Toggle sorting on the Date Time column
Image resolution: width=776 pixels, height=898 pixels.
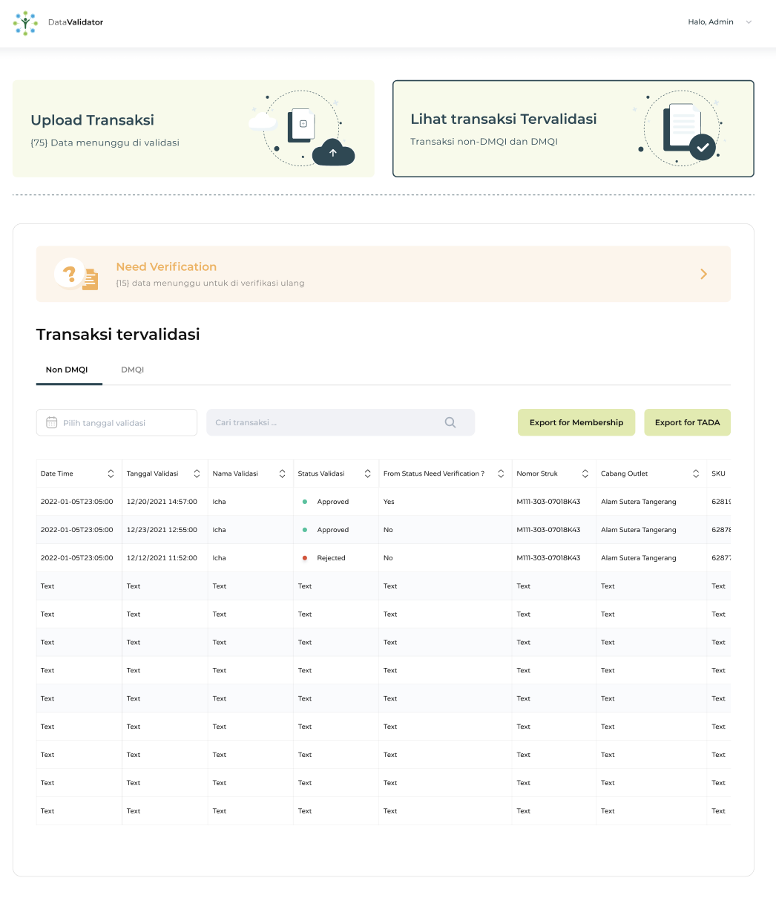point(112,473)
